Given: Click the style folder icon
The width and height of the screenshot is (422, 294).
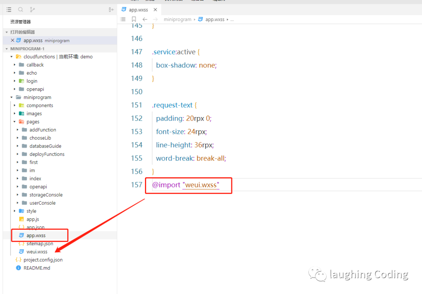Looking at the screenshot, I should tap(21, 211).
